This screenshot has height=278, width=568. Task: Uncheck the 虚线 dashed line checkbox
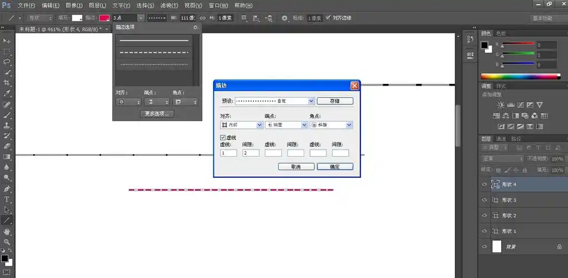223,137
